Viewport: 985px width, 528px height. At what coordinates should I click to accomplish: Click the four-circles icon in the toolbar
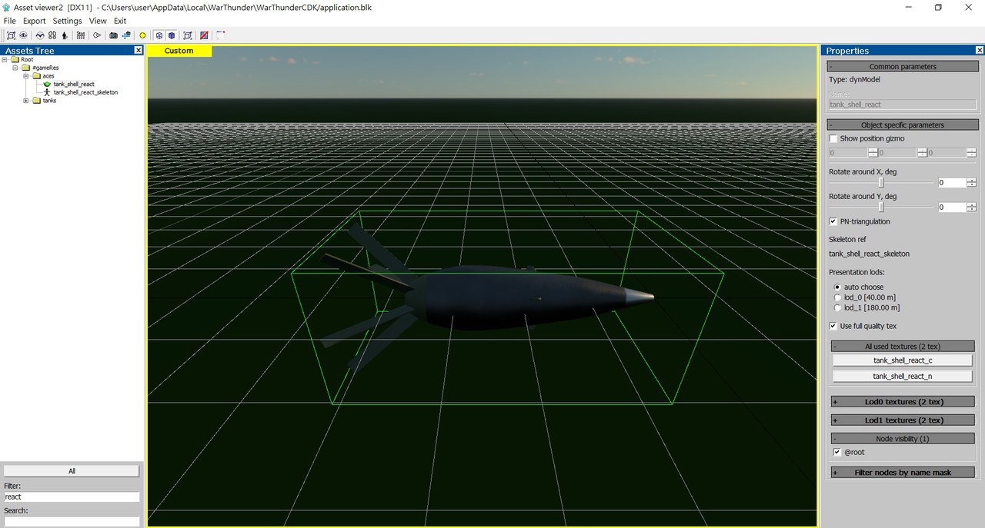point(52,35)
